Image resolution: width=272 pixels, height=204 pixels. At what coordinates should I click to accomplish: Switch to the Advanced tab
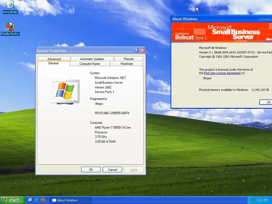pos(54,59)
